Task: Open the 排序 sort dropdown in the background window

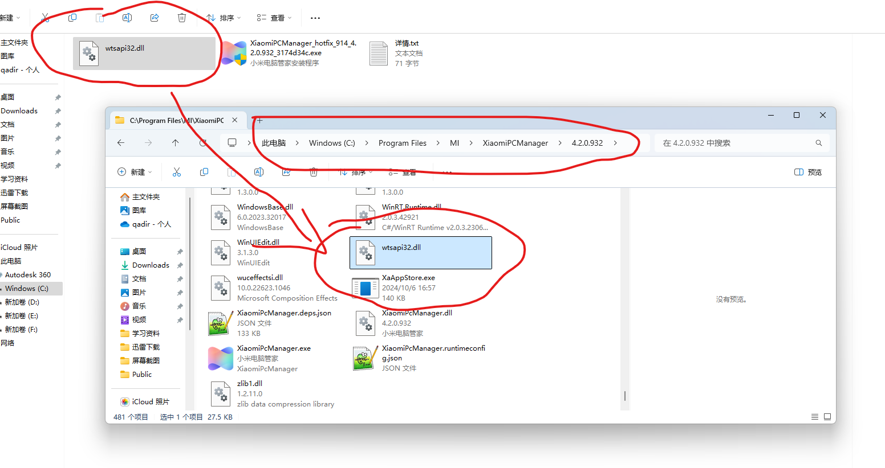Action: 224,18
